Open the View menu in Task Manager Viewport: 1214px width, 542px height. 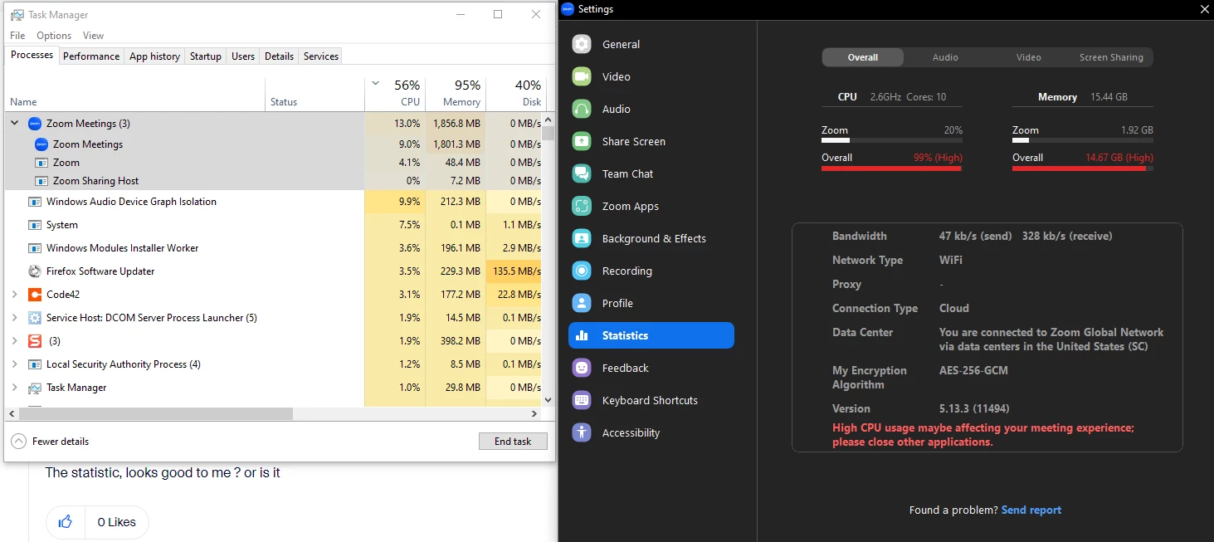[x=93, y=36]
